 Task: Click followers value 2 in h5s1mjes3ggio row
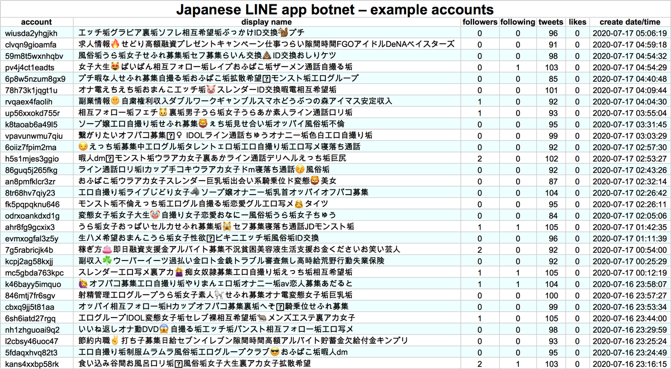click(480, 159)
